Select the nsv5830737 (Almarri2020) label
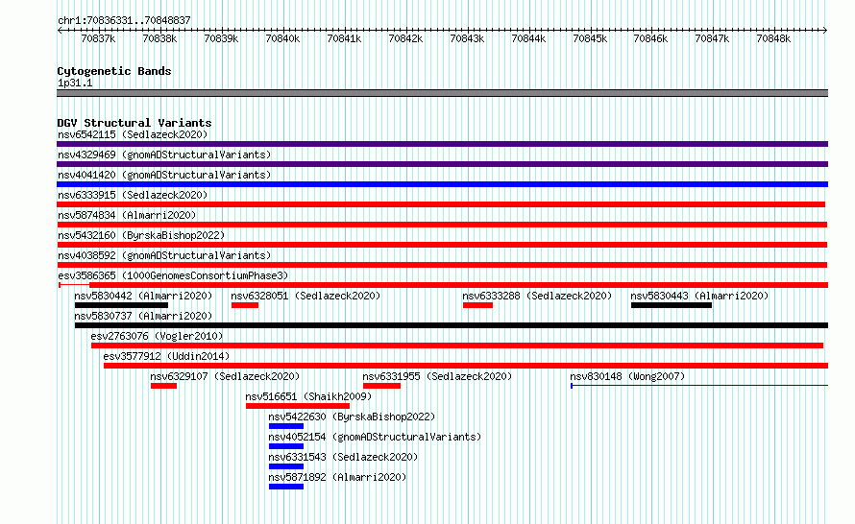 (x=143, y=316)
